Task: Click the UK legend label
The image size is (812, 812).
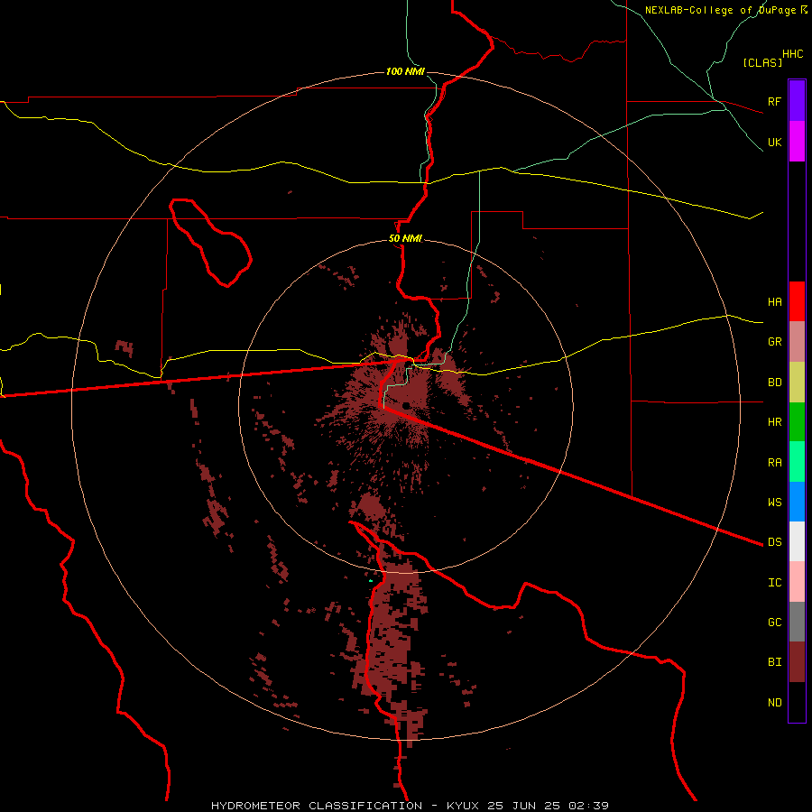Action: coord(774,142)
